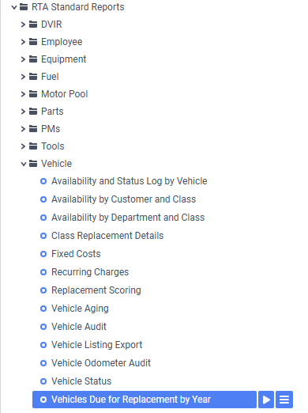This screenshot has width=308, height=413.
Task: Expand the Tools folder
Action: click(23, 146)
